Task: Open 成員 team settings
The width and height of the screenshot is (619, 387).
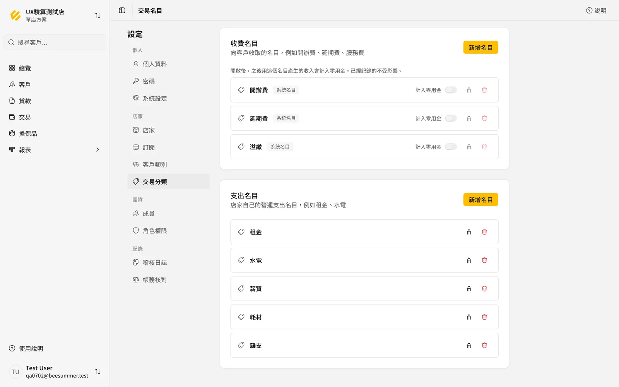Action: [168, 214]
